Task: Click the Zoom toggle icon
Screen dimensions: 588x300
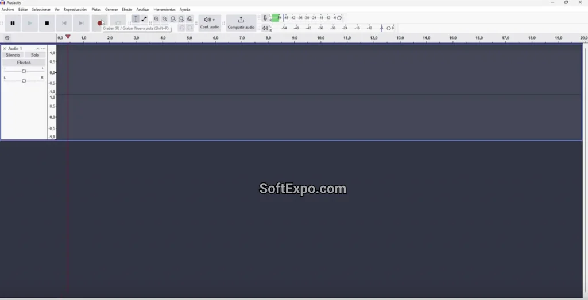Action: [189, 19]
